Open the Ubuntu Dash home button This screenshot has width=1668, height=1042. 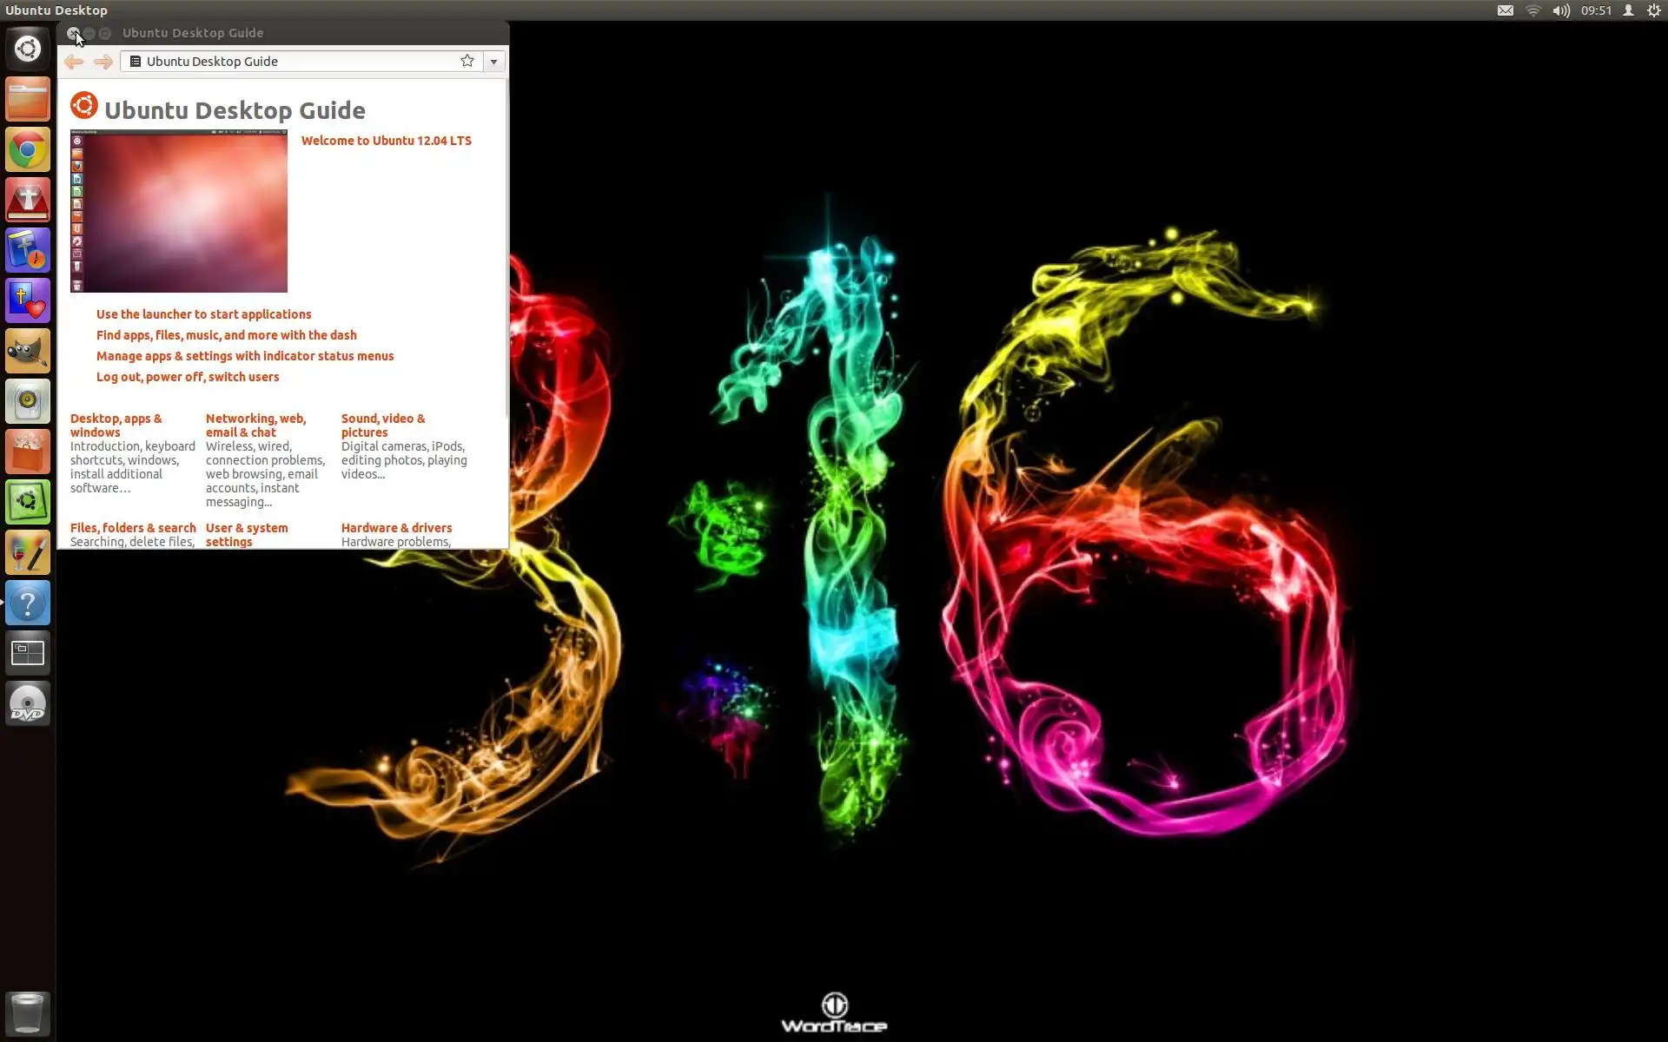[x=28, y=49]
